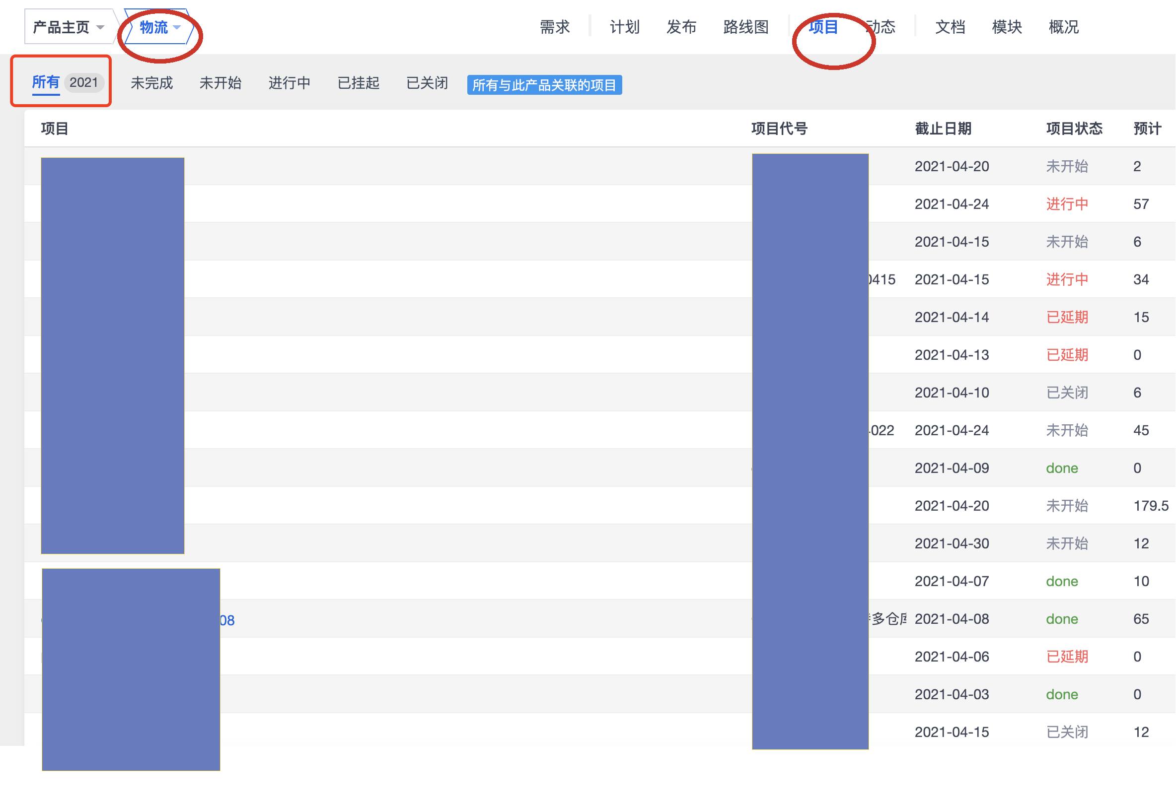Filter projects by 未完成

[x=151, y=83]
